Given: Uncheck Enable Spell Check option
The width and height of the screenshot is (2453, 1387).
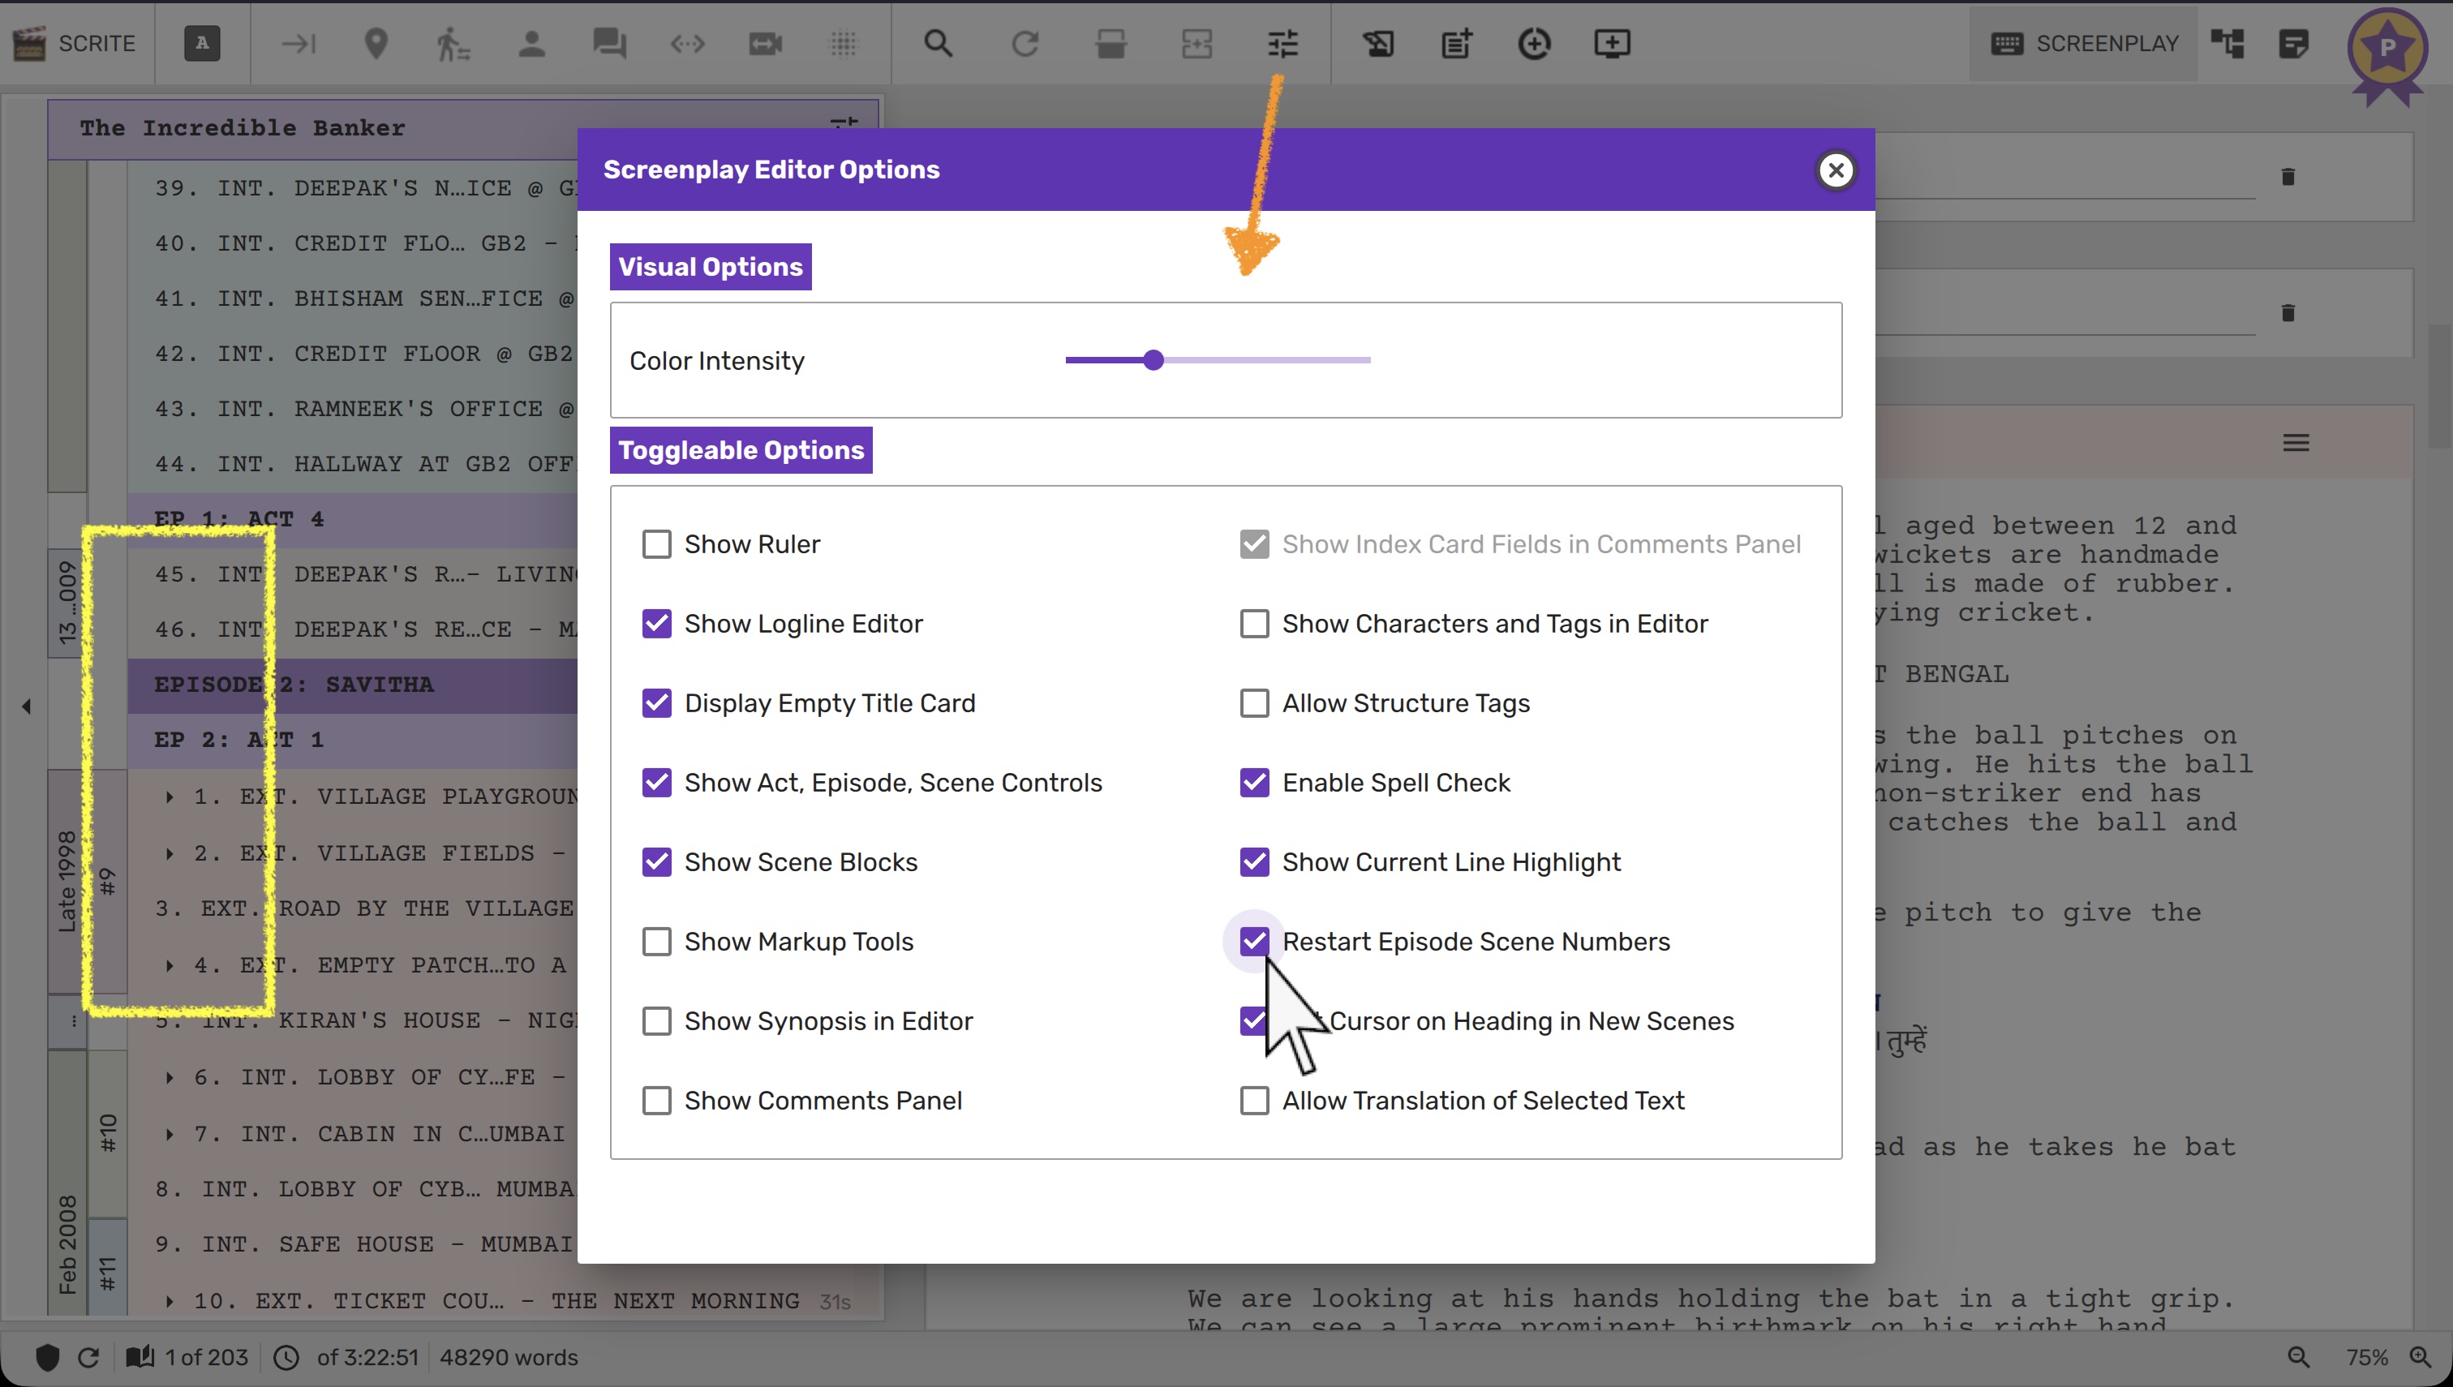Looking at the screenshot, I should pos(1255,782).
